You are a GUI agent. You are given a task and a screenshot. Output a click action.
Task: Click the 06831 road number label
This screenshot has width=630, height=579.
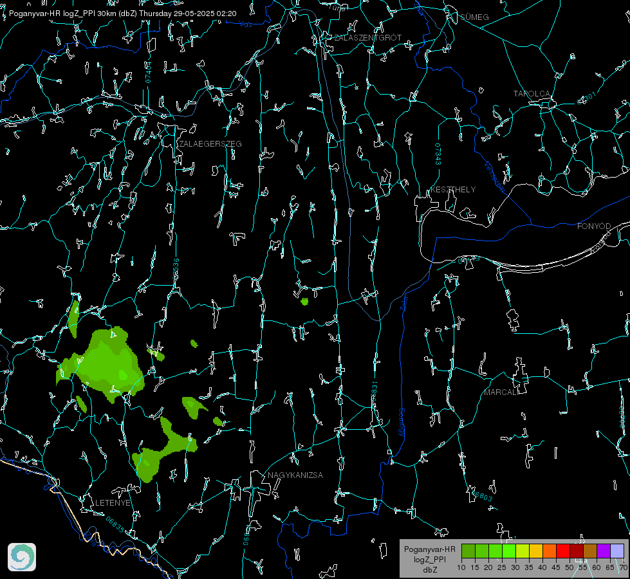click(x=374, y=391)
